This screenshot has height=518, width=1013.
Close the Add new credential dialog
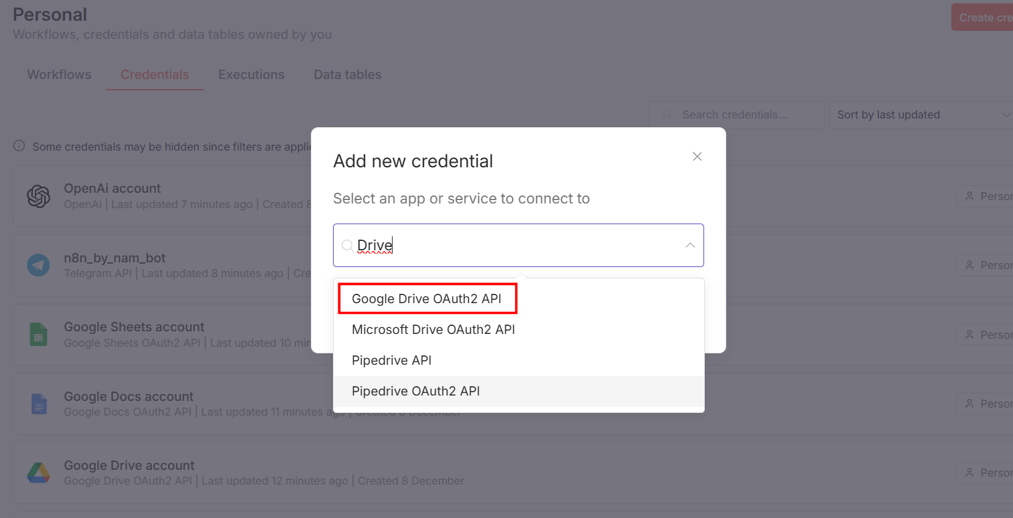tap(697, 156)
